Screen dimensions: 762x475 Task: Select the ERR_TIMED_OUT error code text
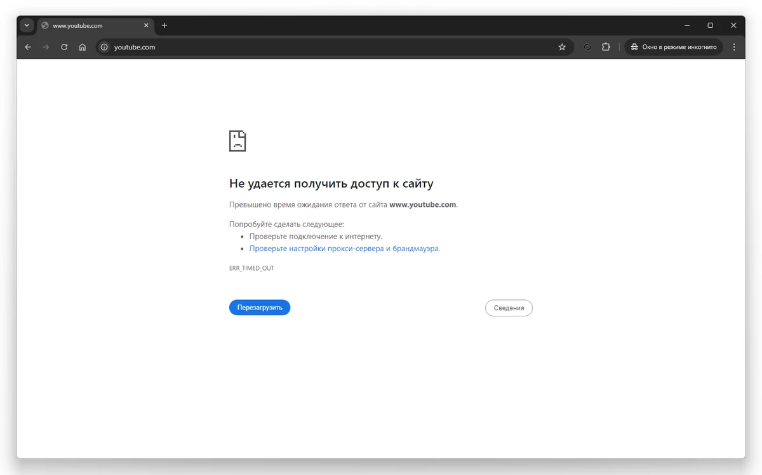coord(251,268)
